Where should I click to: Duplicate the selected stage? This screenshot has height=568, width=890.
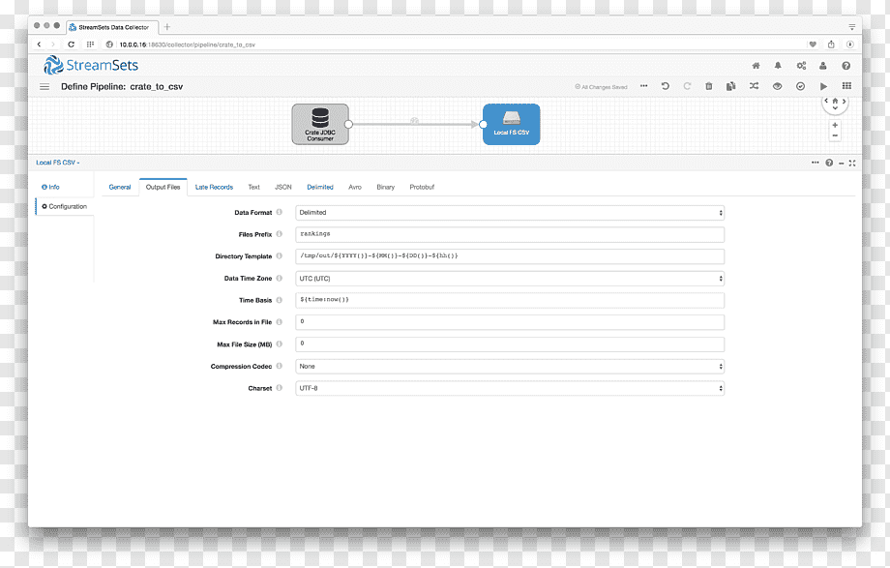730,86
